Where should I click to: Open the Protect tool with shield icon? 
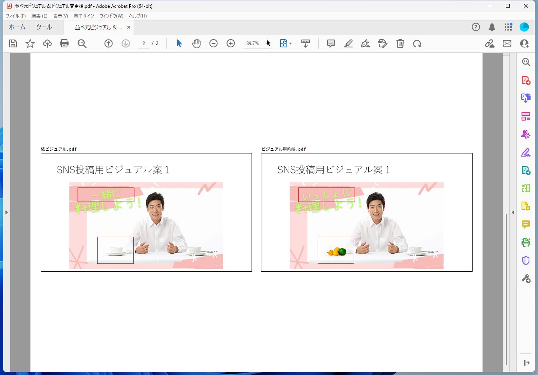[526, 260]
